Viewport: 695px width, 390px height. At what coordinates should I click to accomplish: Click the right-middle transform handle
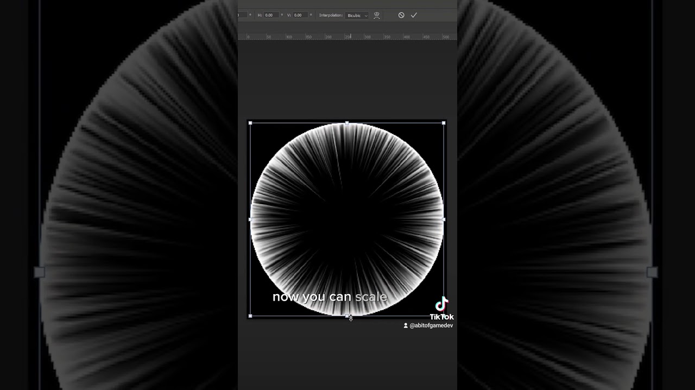coord(444,219)
